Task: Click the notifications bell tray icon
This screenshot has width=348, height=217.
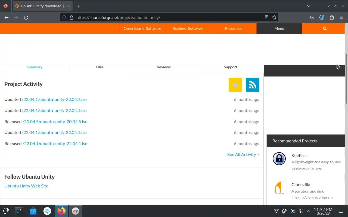Action: coord(276,211)
